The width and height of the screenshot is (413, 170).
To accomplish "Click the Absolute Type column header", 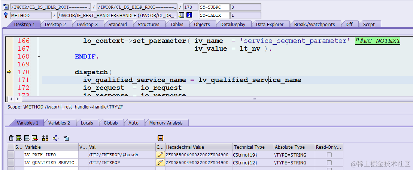I will 294,147.
